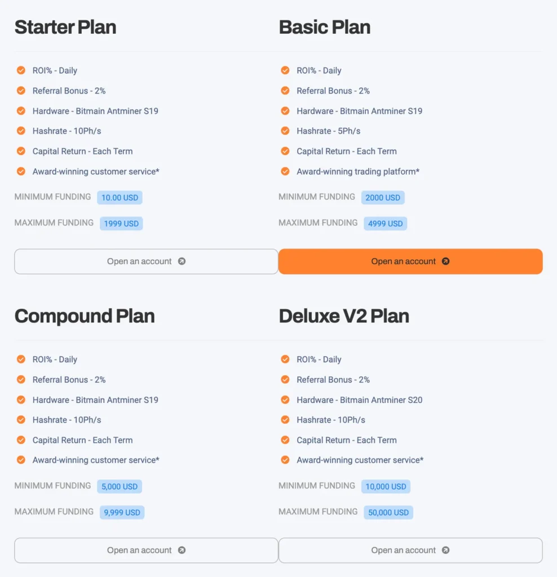Click Deluxe V2 Antminer S20 checkmark icon

pyautogui.click(x=285, y=400)
